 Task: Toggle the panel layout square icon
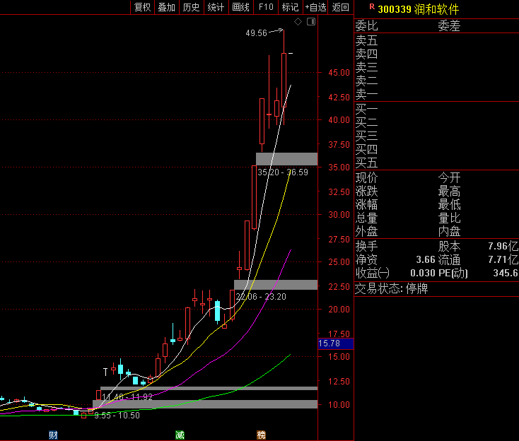(311, 22)
